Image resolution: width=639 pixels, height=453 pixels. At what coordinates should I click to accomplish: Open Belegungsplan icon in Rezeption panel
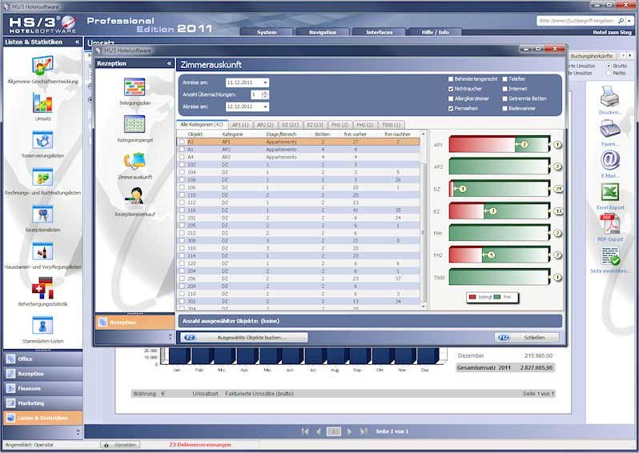[135, 87]
